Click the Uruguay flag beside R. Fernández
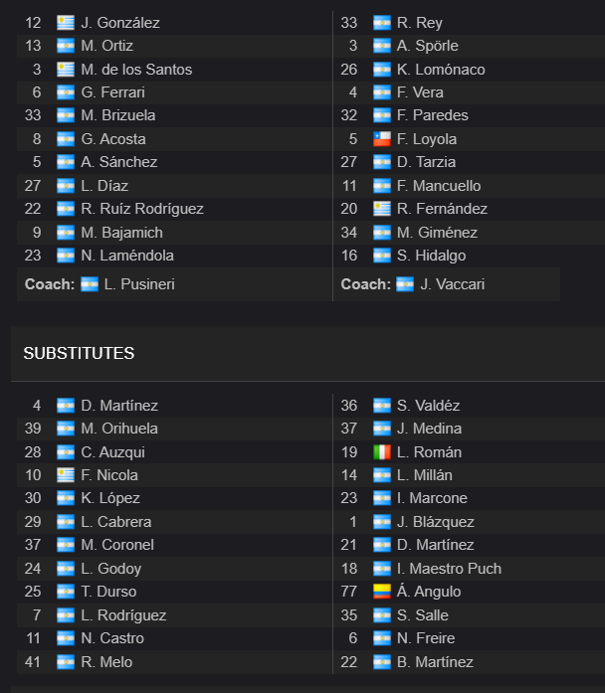The image size is (605, 693). point(382,209)
